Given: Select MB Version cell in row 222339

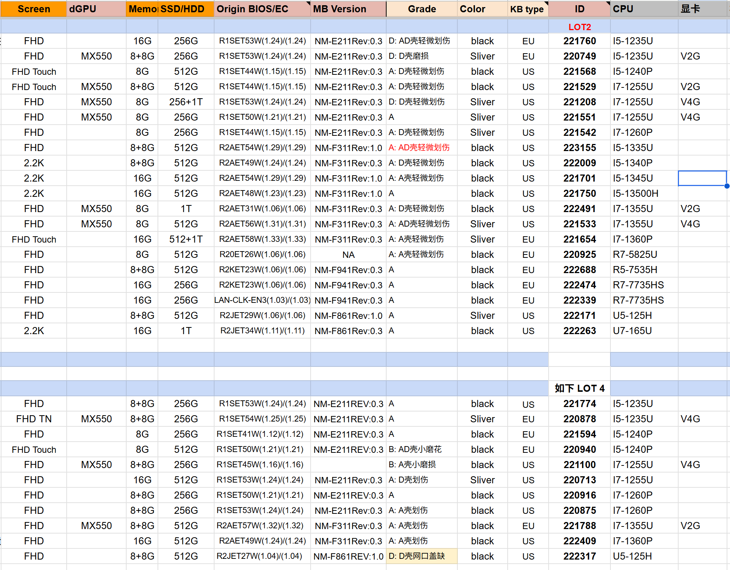Looking at the screenshot, I should pyautogui.click(x=348, y=300).
